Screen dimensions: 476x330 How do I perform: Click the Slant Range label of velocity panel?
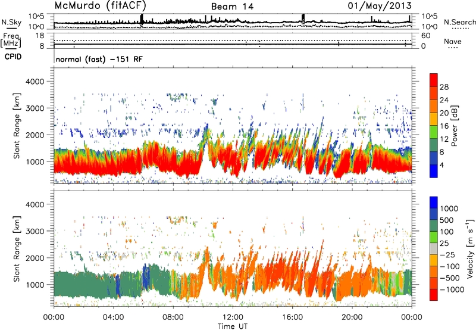click(17, 248)
